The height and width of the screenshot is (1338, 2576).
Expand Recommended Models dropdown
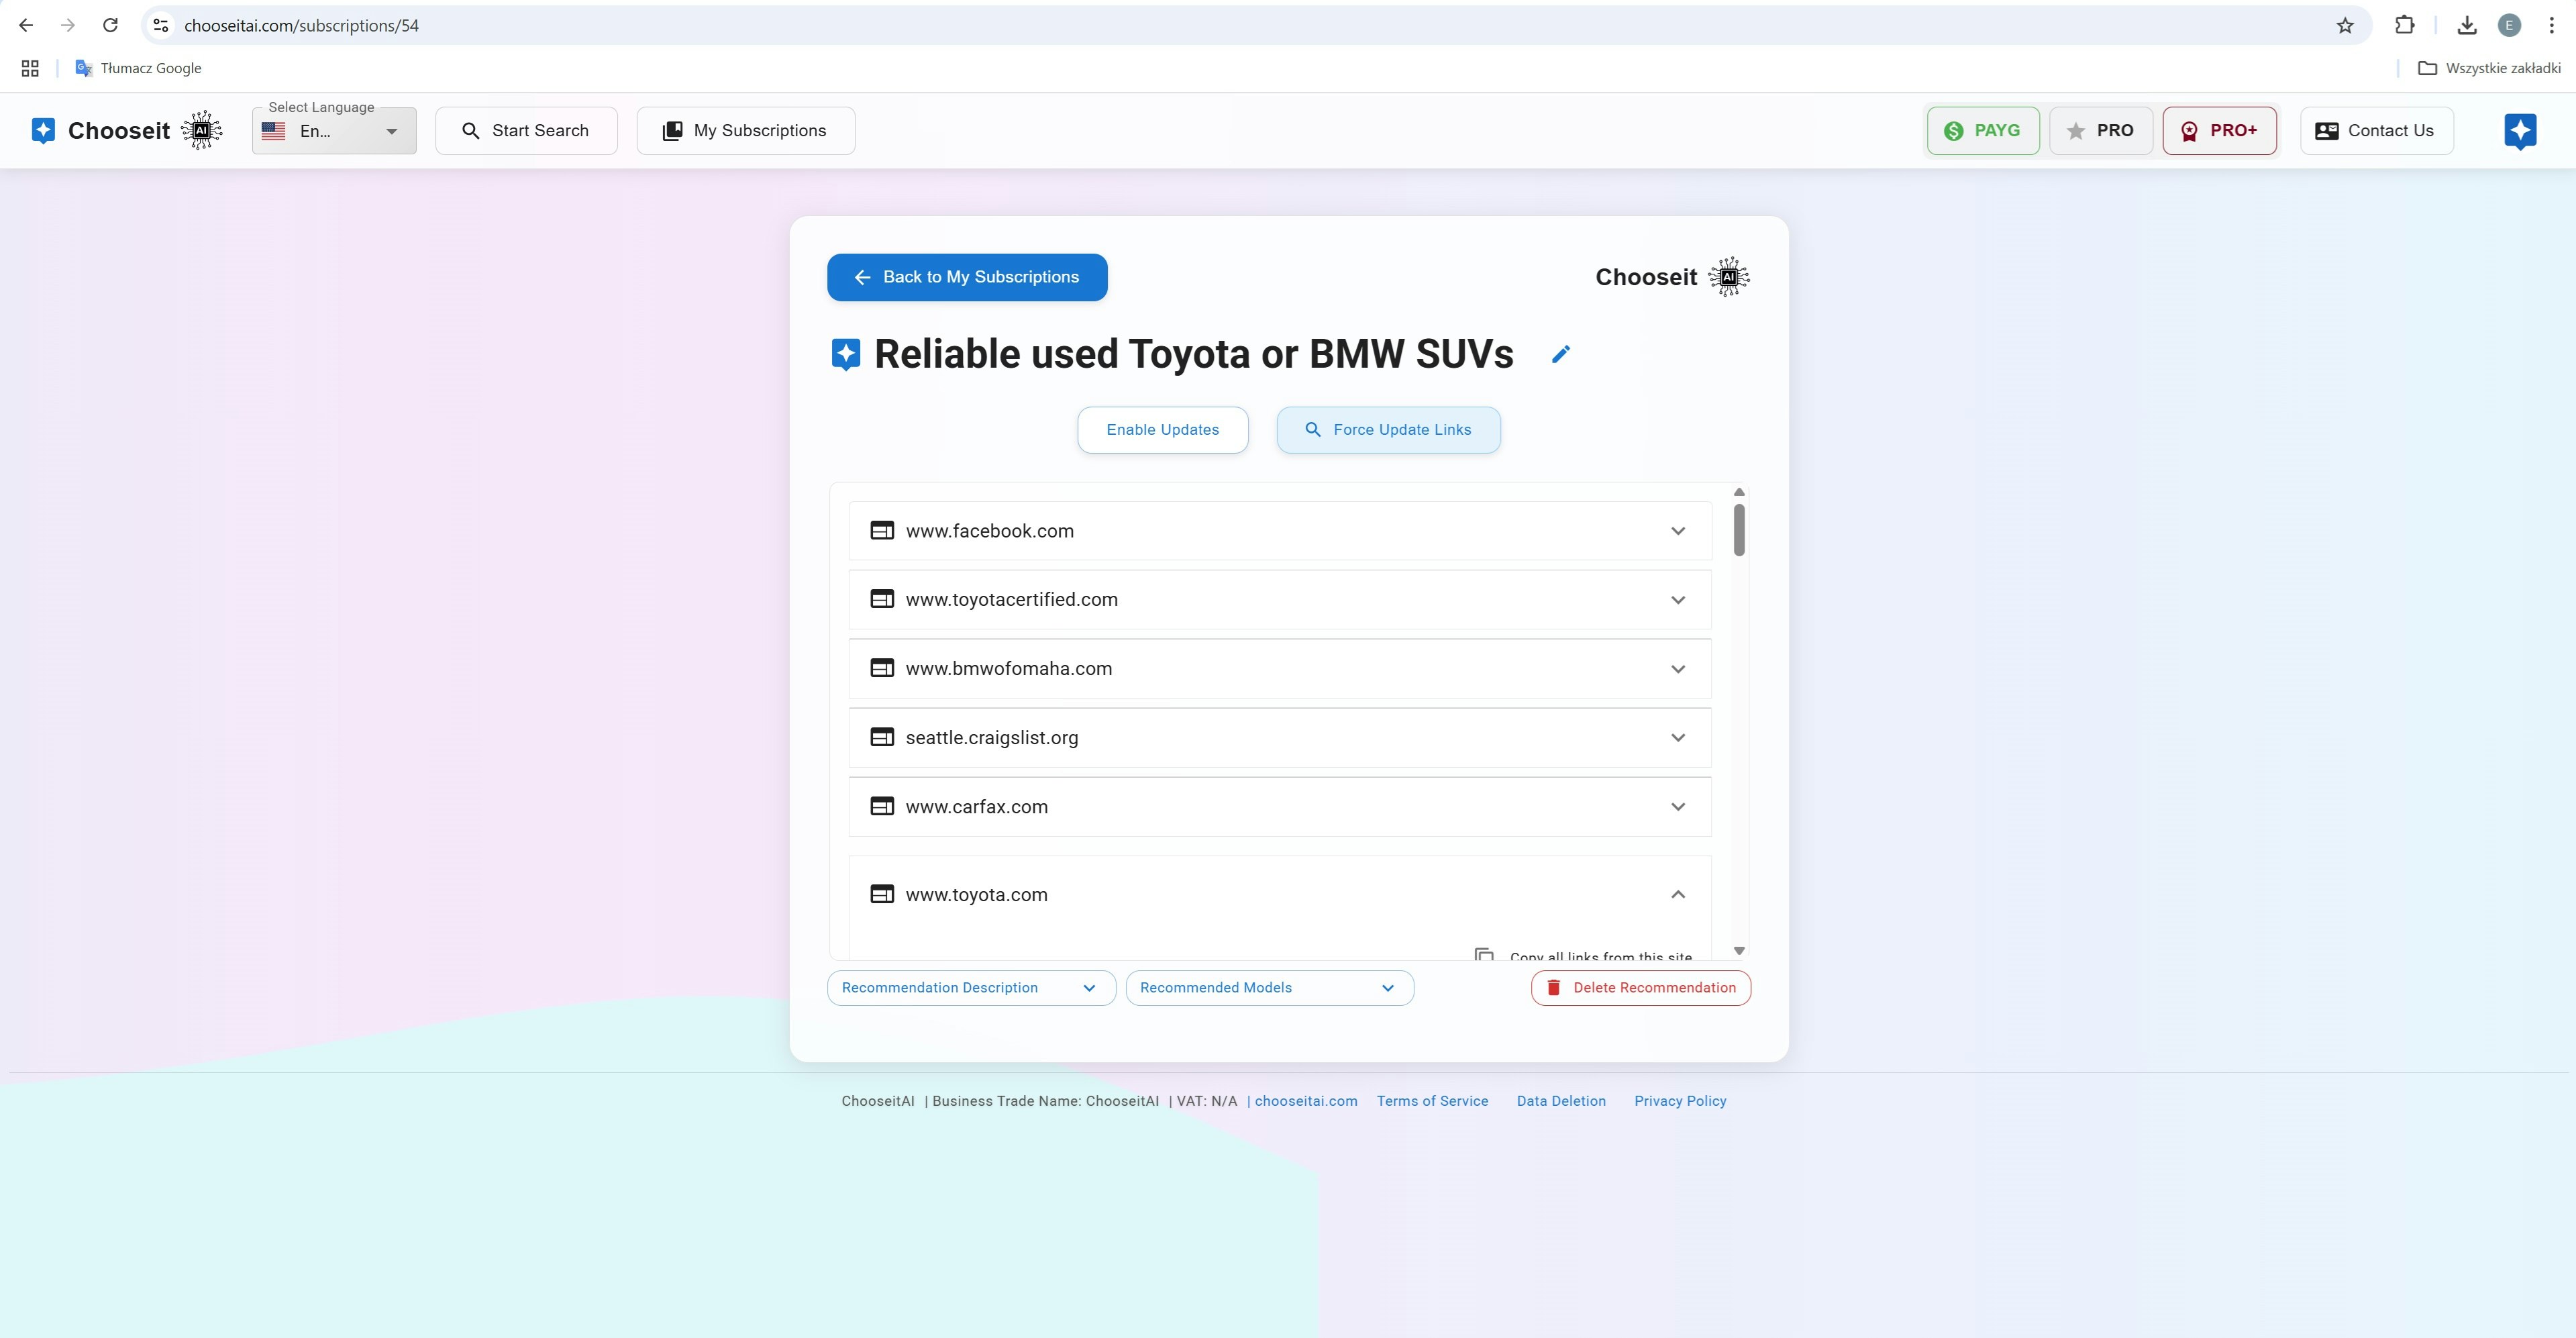tap(1268, 988)
